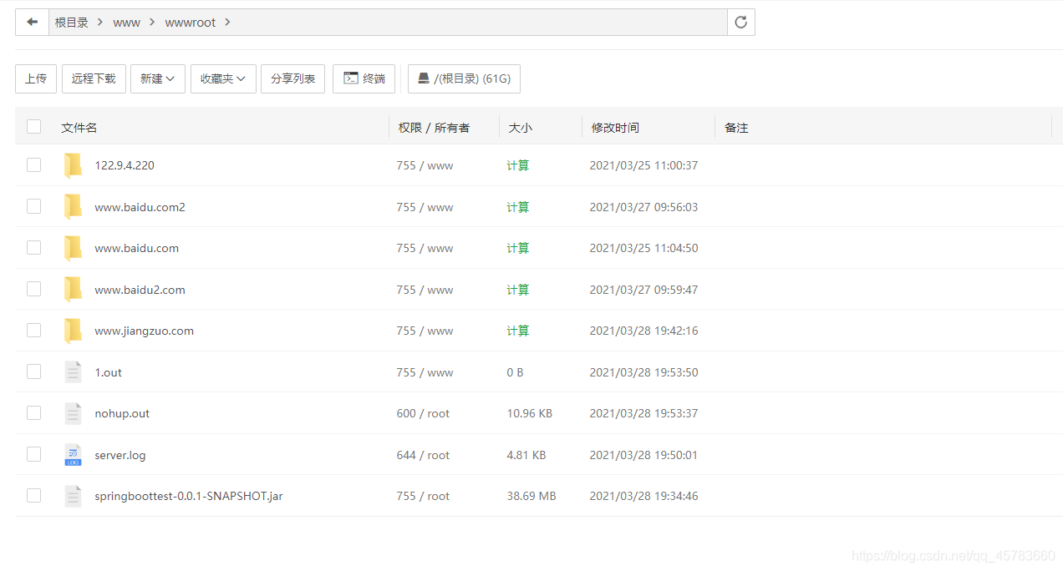Check the box for www.baidu2.com
Screen dimensions: 1063x571
coord(33,289)
